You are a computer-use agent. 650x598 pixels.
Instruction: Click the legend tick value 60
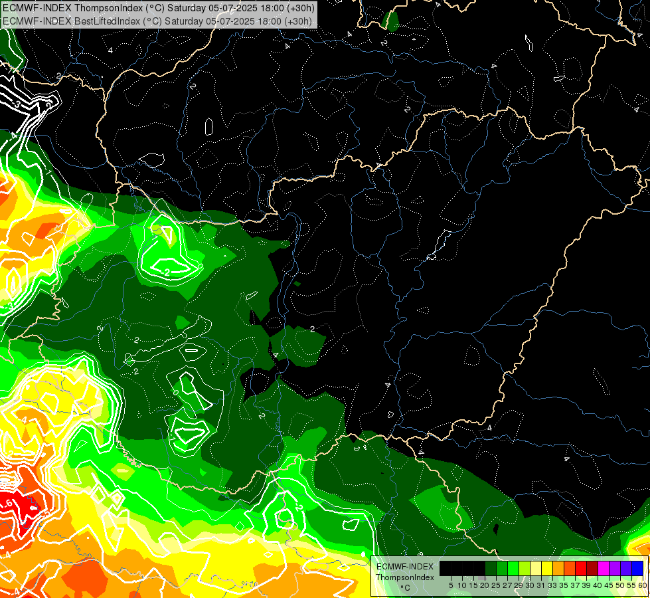643,585
